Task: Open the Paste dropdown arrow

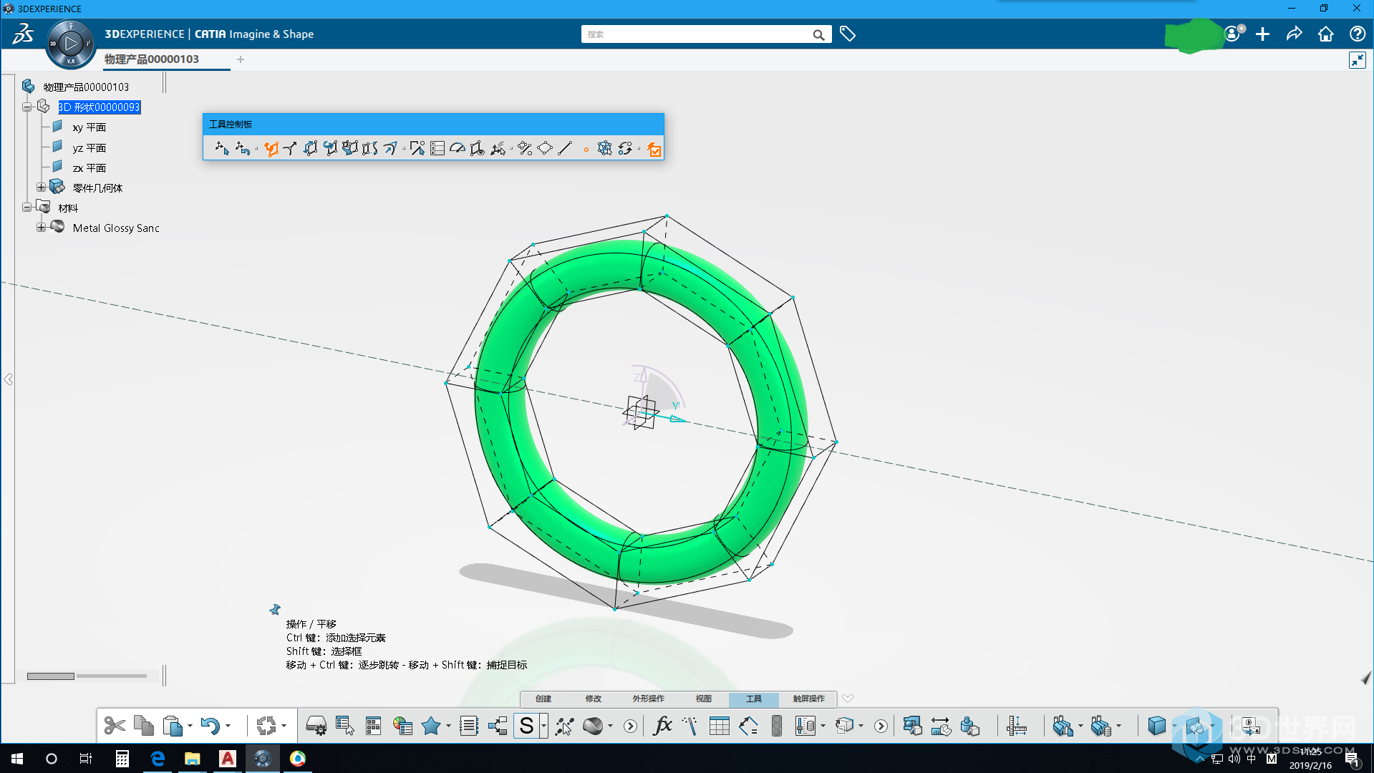Action: (x=190, y=726)
